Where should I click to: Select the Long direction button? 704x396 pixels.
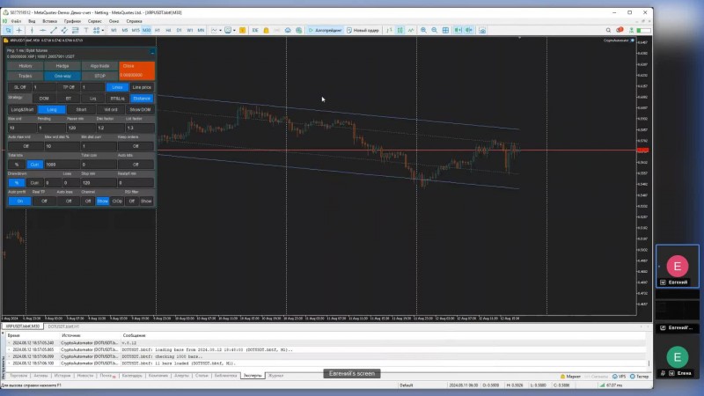[x=52, y=109]
